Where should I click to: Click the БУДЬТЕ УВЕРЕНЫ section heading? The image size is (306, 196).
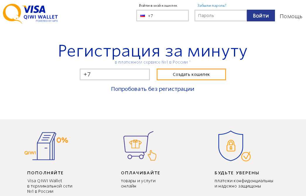click(x=237, y=173)
